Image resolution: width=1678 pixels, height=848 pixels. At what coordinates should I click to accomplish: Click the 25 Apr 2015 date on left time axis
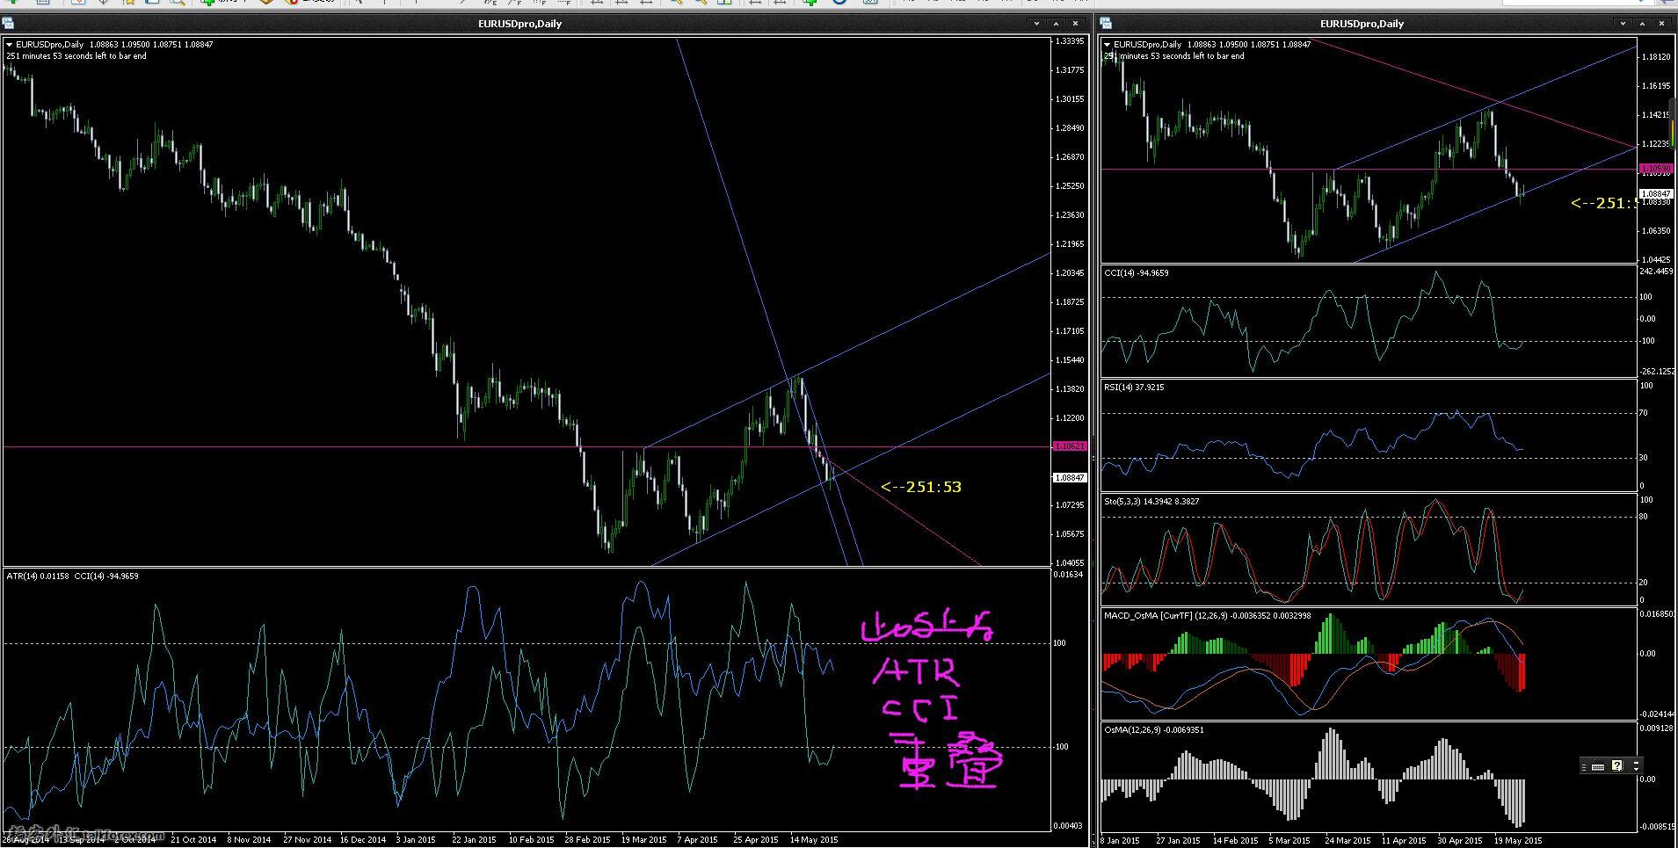tap(756, 840)
